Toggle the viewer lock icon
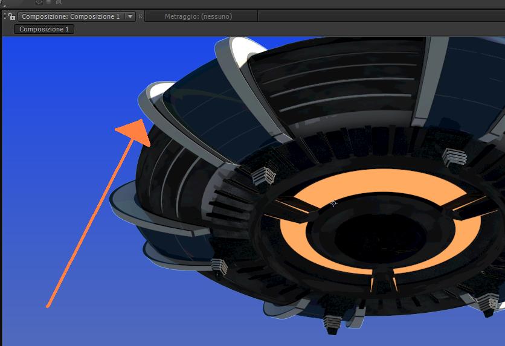The width and height of the screenshot is (505, 346). pos(12,16)
